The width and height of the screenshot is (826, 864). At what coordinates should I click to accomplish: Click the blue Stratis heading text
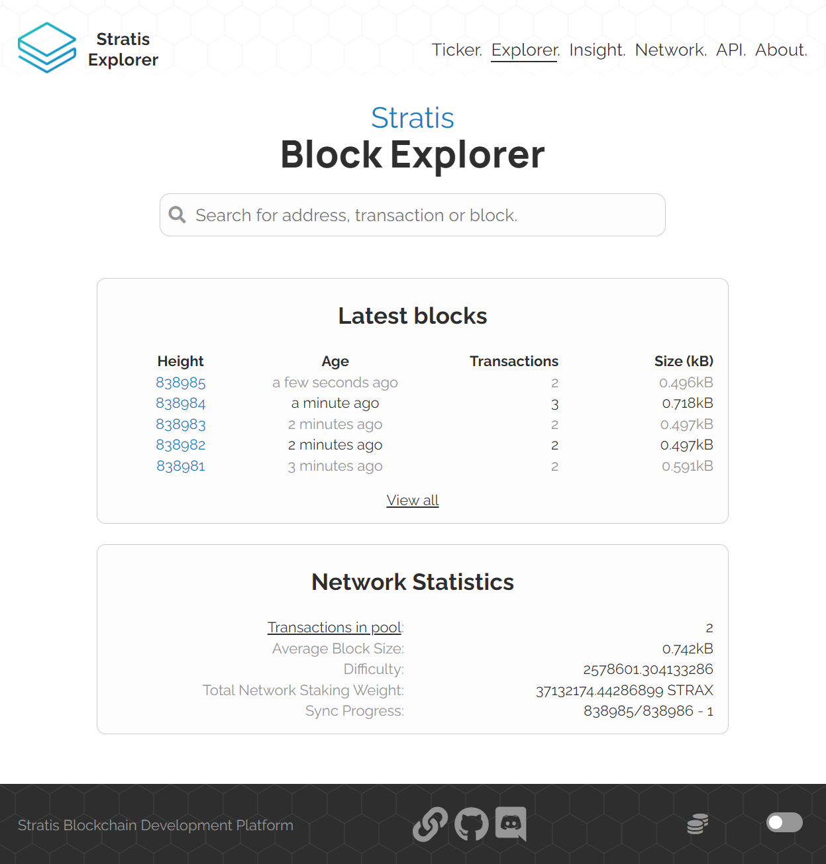(x=413, y=118)
